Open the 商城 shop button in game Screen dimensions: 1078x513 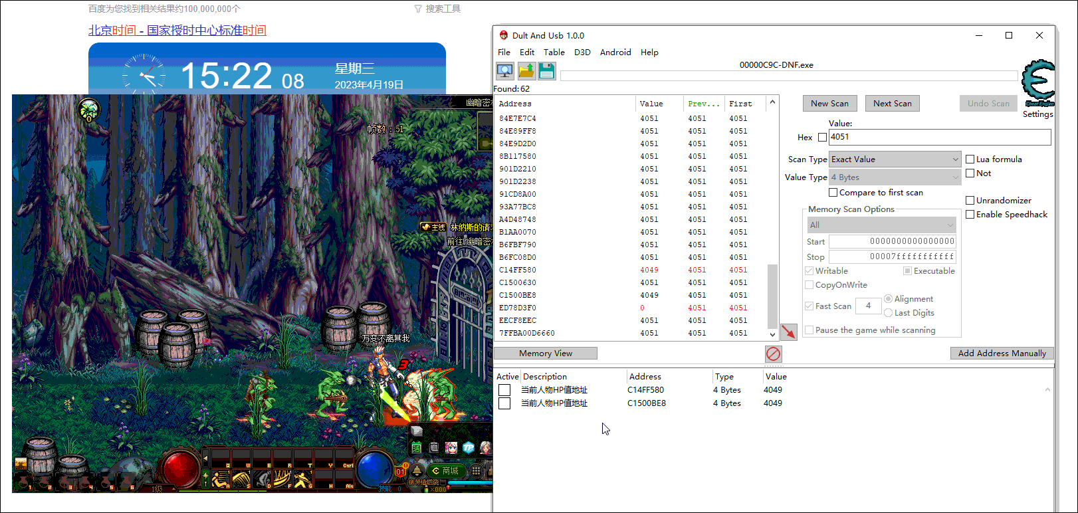click(x=446, y=471)
